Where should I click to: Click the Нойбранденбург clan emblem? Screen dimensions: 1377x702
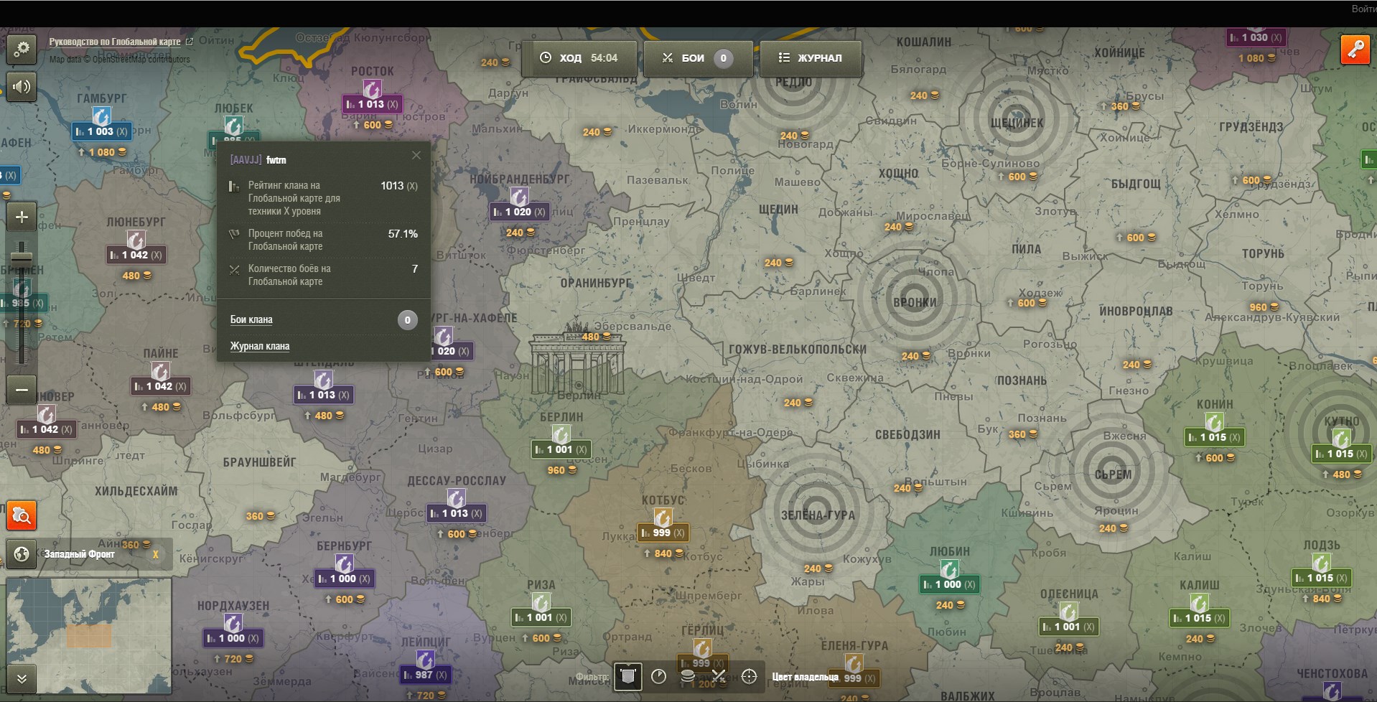tap(519, 197)
